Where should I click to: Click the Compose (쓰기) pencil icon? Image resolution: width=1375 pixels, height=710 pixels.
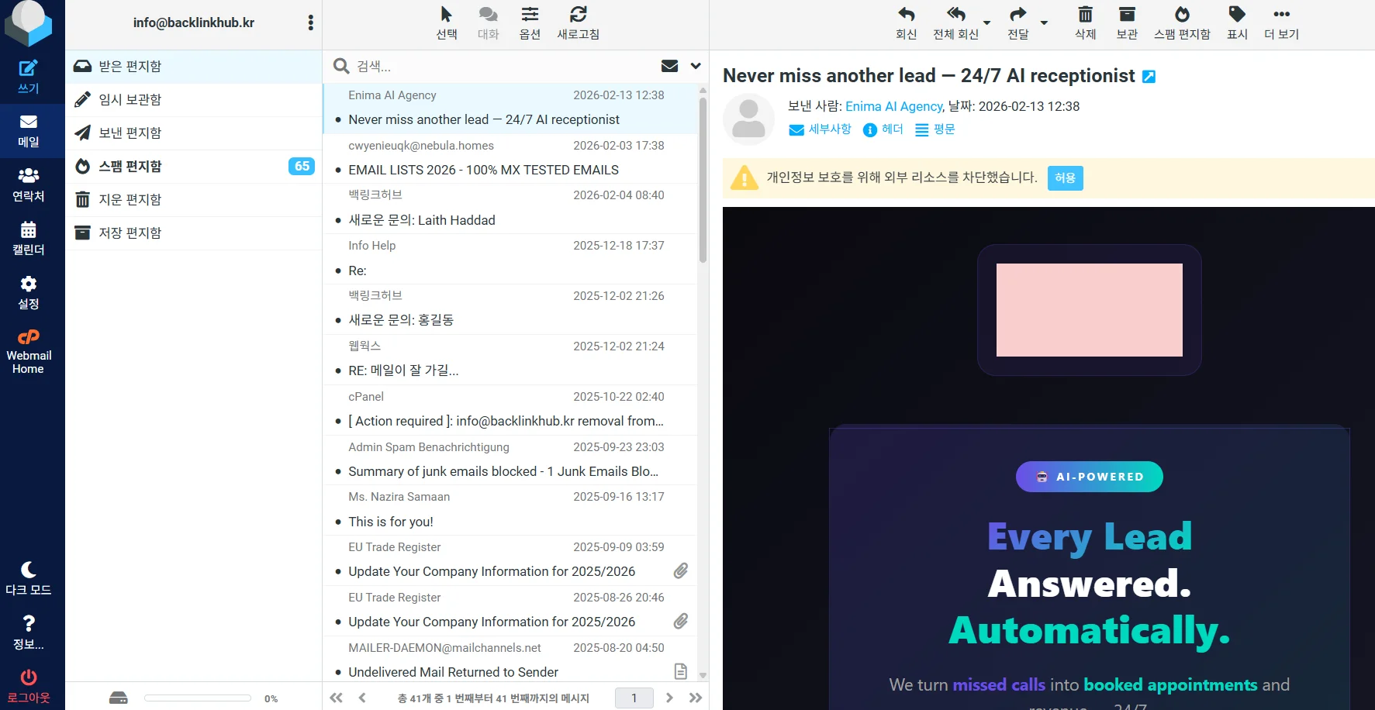pyautogui.click(x=28, y=69)
